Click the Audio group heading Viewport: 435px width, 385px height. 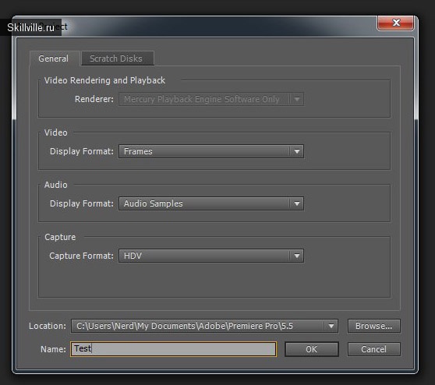pyautogui.click(x=56, y=185)
